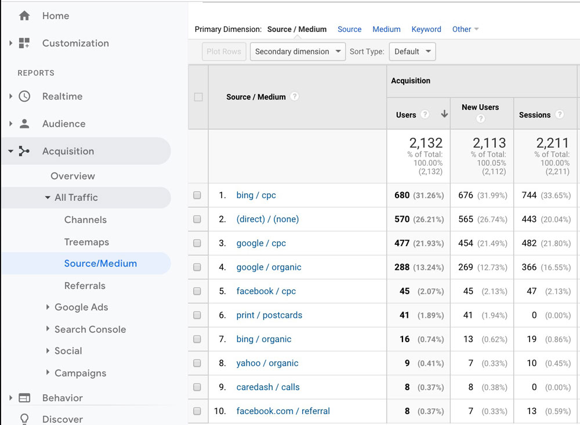Switch primary dimension to Medium
This screenshot has width=580, height=425.
386,29
